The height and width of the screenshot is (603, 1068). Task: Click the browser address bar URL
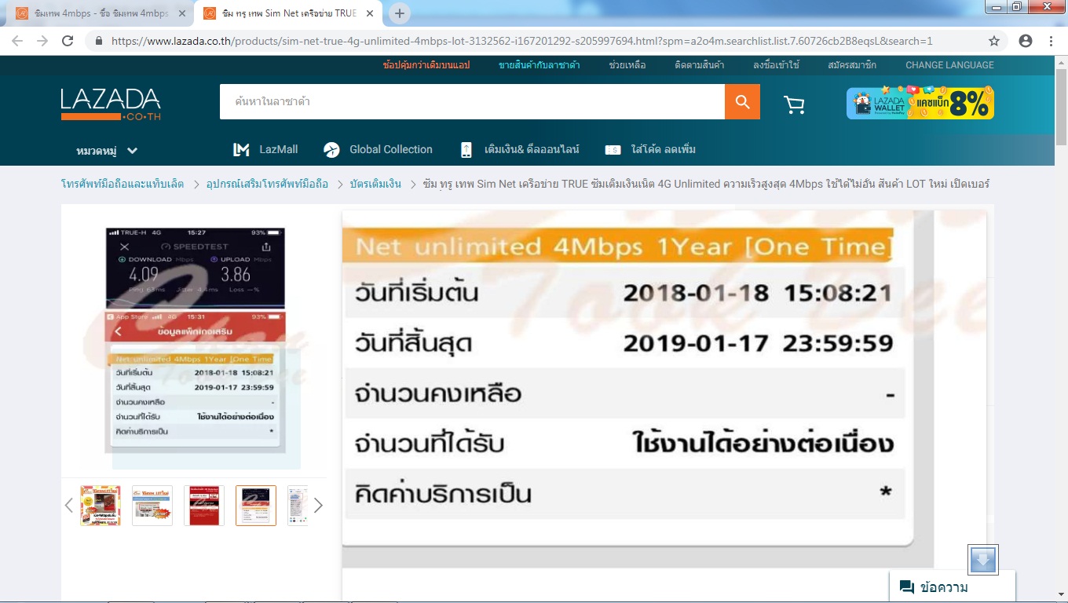point(522,41)
